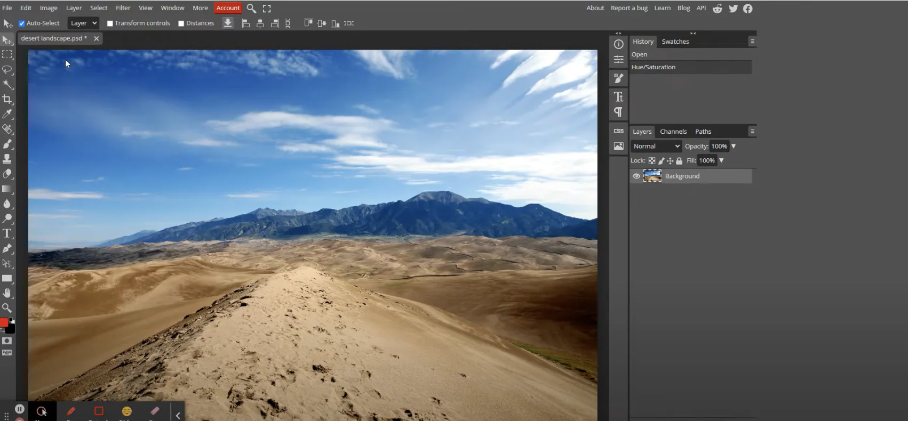Align bottom edges icon
The height and width of the screenshot is (421, 908).
[336, 23]
